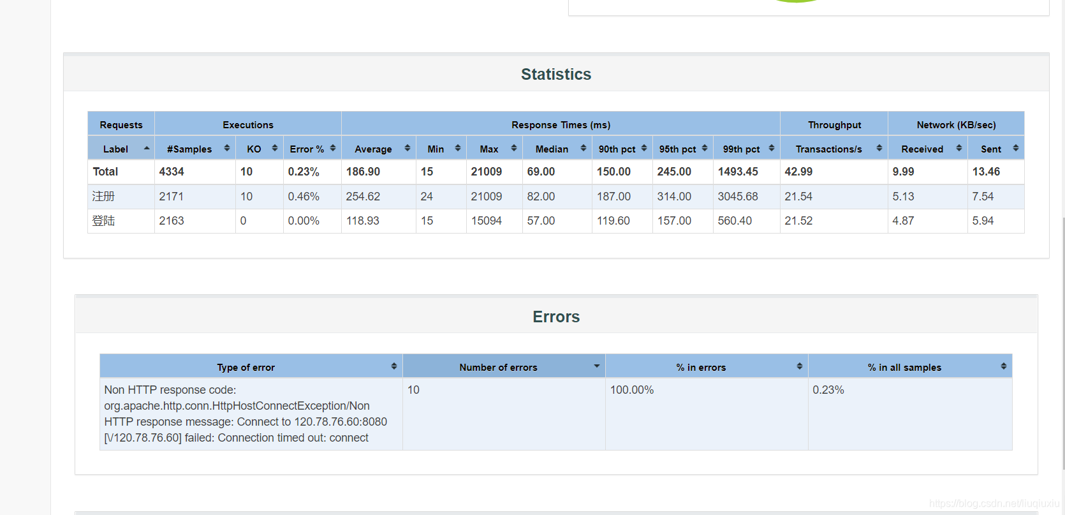This screenshot has width=1065, height=515.
Task: Click 注册 samples value 2171
Action: [172, 197]
